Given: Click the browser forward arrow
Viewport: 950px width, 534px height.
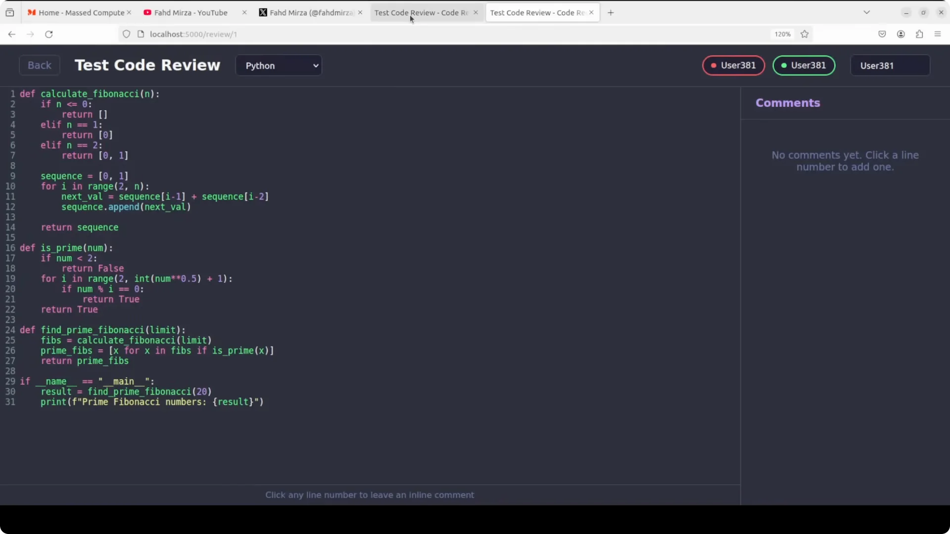Looking at the screenshot, I should (x=30, y=34).
